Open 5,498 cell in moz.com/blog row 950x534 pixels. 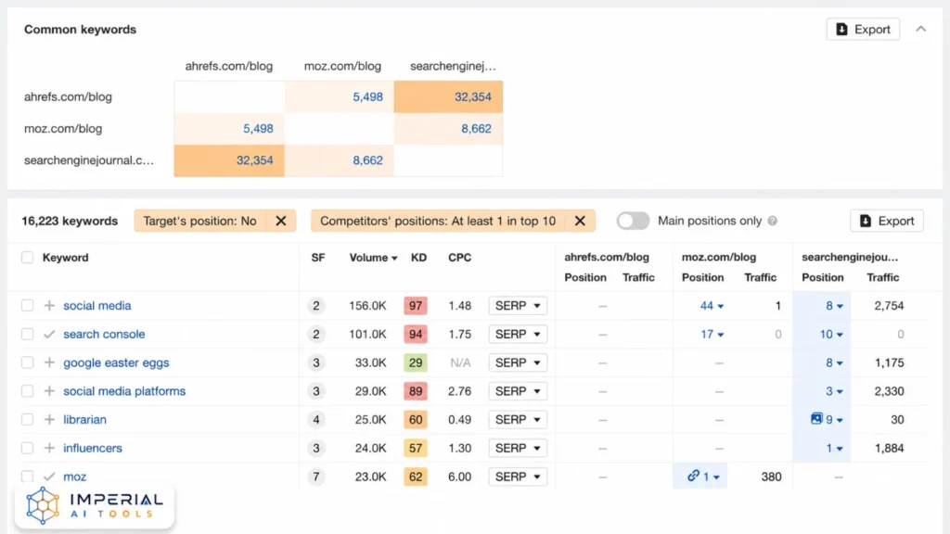pyautogui.click(x=229, y=128)
